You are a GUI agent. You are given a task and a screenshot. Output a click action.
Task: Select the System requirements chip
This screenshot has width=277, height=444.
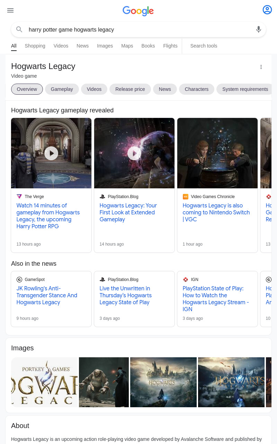click(x=244, y=89)
